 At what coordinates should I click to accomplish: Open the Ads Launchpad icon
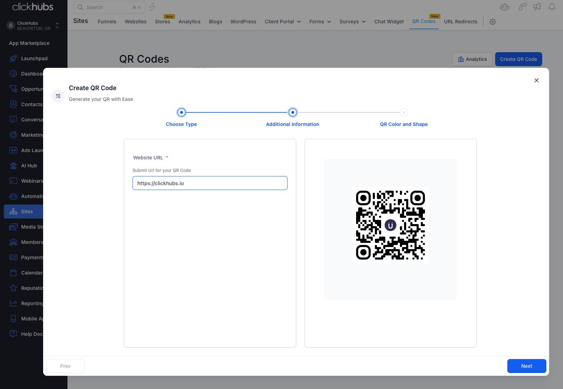pos(13,150)
